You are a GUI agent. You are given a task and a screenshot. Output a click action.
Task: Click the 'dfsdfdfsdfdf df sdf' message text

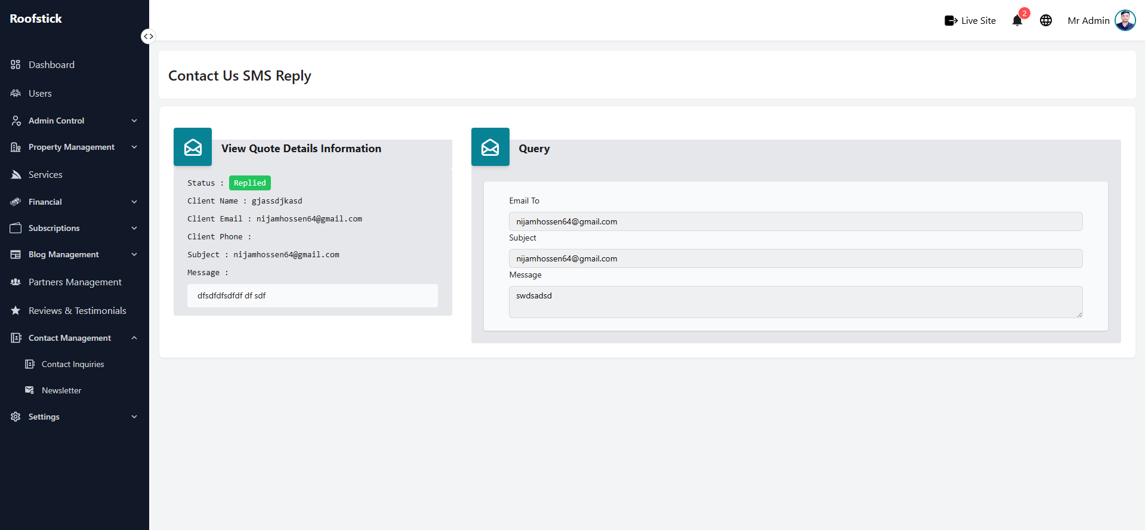[232, 295]
